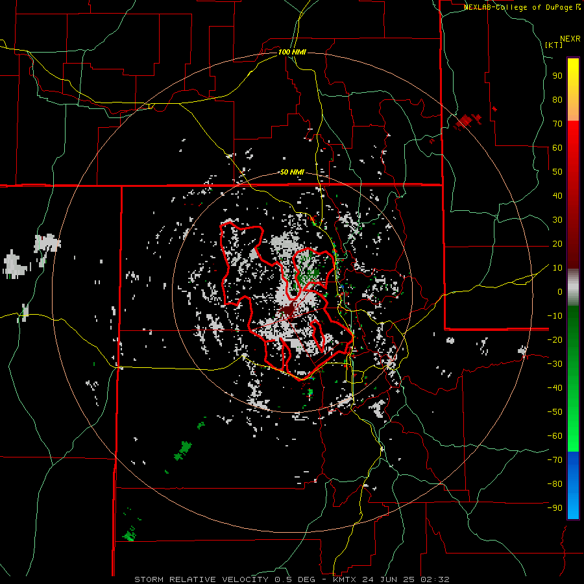Select the 100 NMI range ring label

pyautogui.click(x=292, y=52)
